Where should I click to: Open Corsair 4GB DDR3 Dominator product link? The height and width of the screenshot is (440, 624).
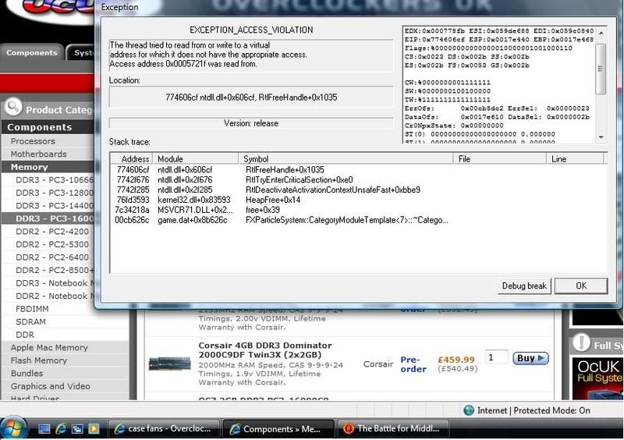[x=265, y=350]
